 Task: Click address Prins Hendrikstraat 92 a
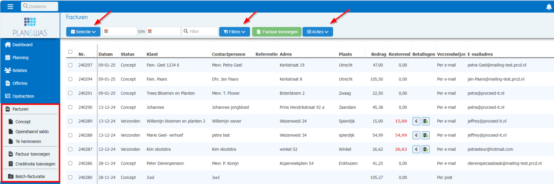(302, 107)
